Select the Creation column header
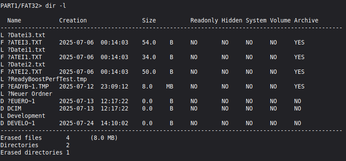 [x=73, y=21]
